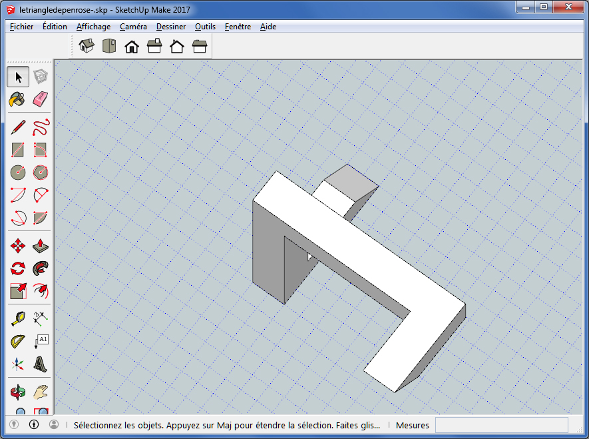Click the model info status icon
The image size is (589, 439).
click(34, 425)
